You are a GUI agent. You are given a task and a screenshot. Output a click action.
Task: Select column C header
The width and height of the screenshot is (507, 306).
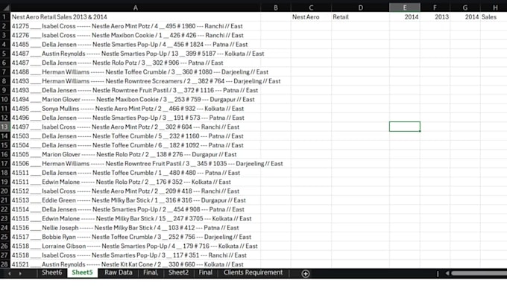point(311,7)
